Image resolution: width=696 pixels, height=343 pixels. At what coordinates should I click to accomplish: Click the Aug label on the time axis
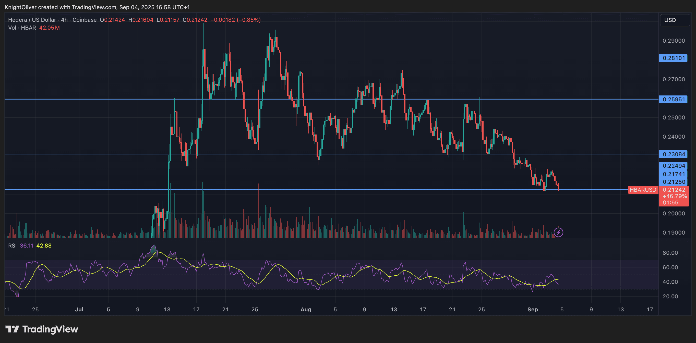pos(306,310)
